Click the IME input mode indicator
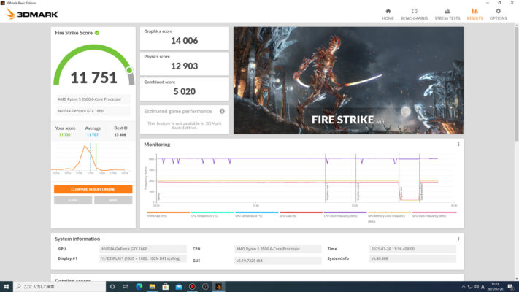519x292 pixels. pos(483,287)
